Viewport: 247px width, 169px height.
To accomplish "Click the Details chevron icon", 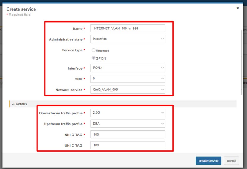I will click(13, 104).
